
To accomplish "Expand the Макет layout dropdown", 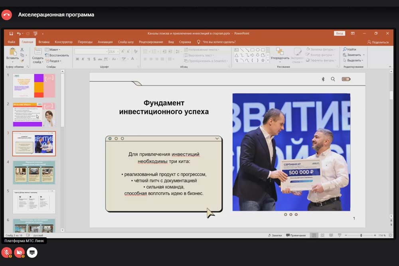I will [53, 49].
